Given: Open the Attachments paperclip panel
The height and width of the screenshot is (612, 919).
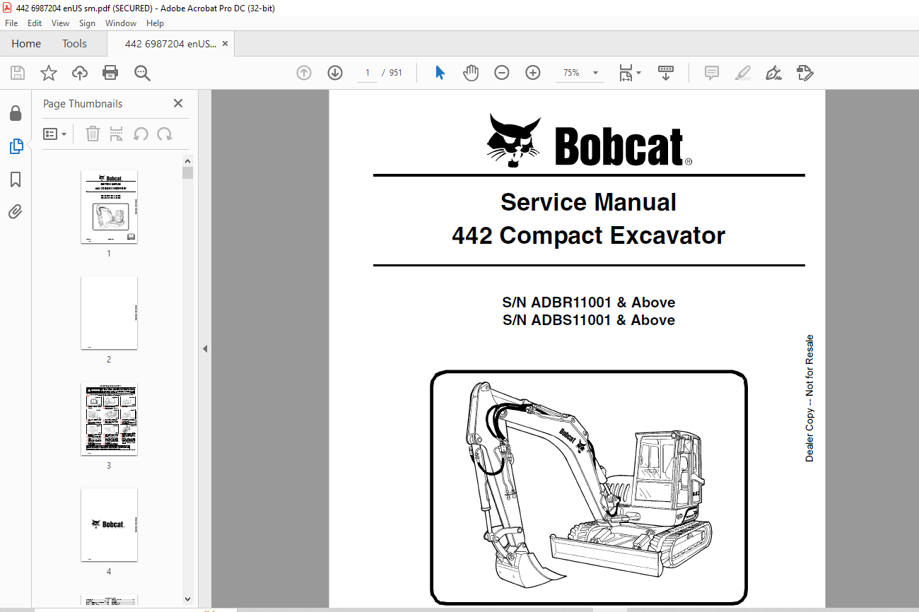Looking at the screenshot, I should (16, 212).
